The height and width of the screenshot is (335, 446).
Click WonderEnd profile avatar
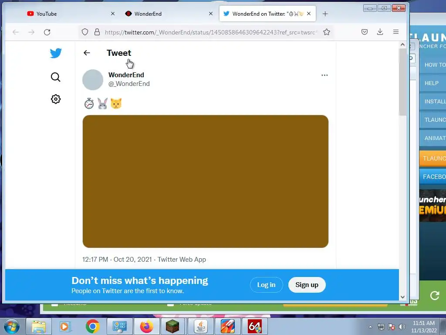coord(93,80)
